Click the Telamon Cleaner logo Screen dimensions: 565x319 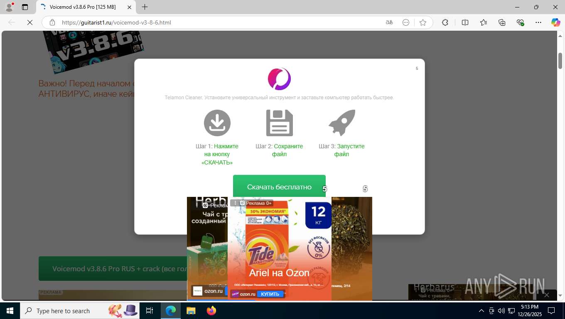(279, 79)
